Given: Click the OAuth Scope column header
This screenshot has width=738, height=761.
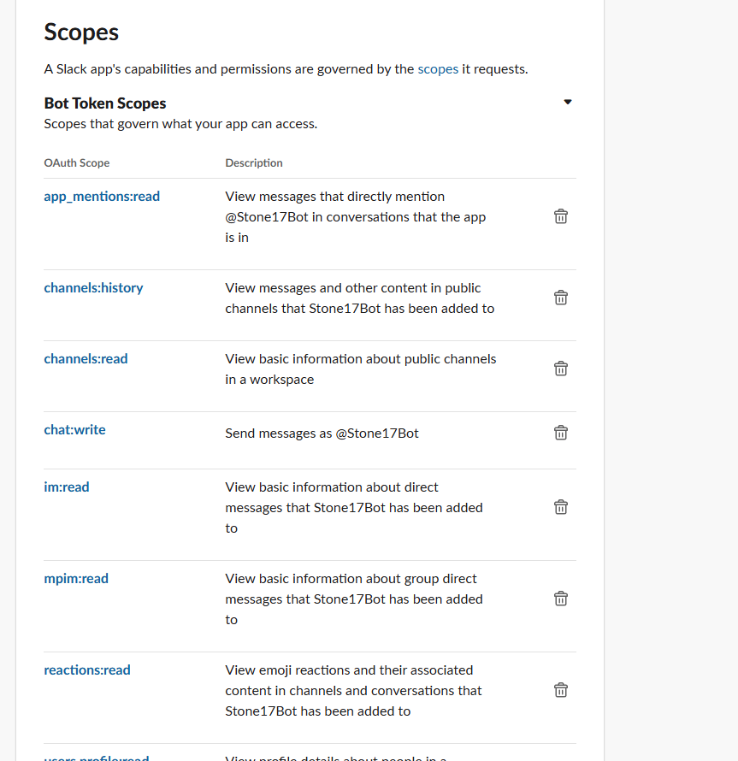Looking at the screenshot, I should 77,163.
